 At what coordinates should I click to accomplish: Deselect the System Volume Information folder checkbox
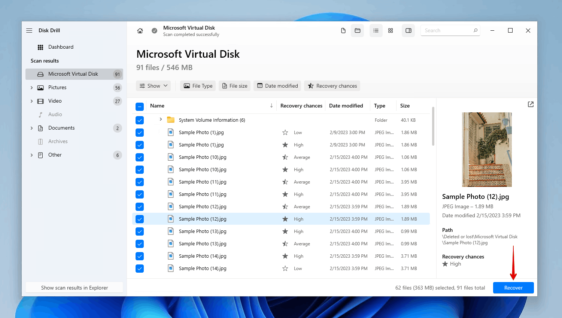click(139, 120)
